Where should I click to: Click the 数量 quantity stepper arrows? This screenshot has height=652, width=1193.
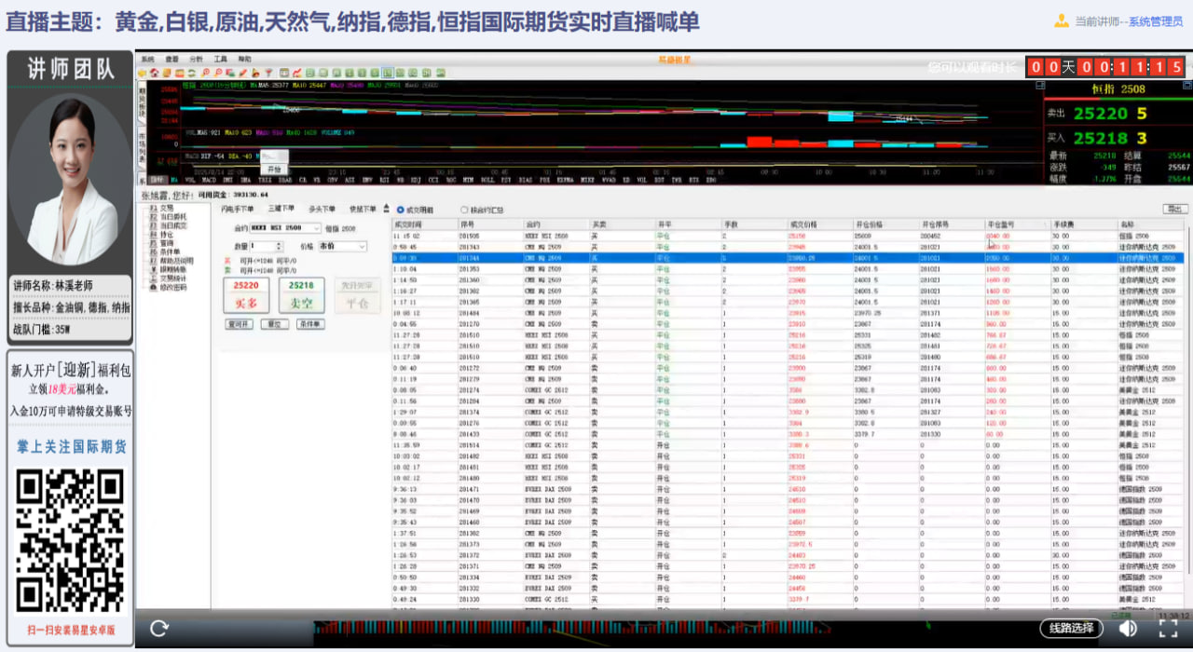point(279,246)
